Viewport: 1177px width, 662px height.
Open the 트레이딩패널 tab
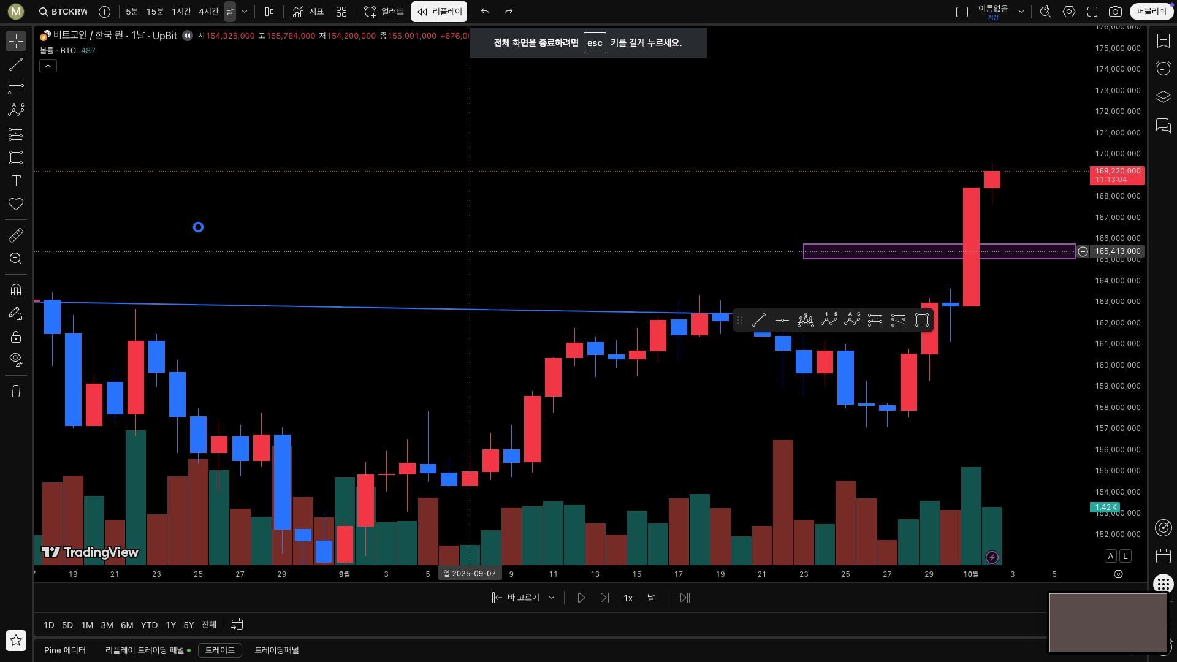pyautogui.click(x=276, y=650)
